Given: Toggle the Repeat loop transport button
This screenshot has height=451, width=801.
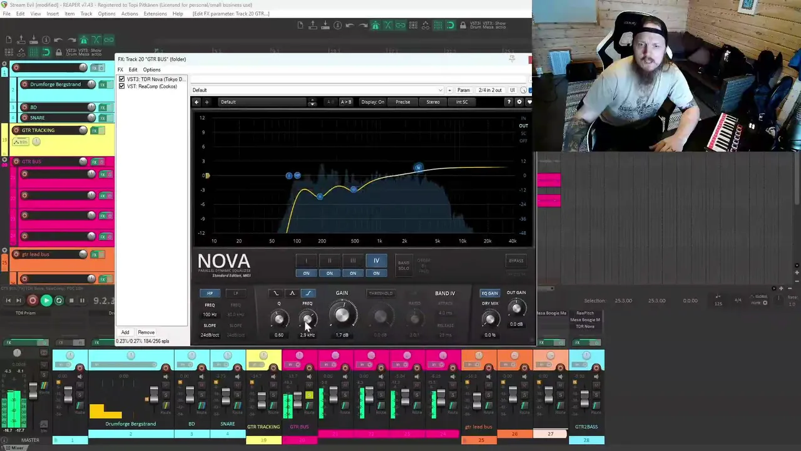Looking at the screenshot, I should coord(59,301).
